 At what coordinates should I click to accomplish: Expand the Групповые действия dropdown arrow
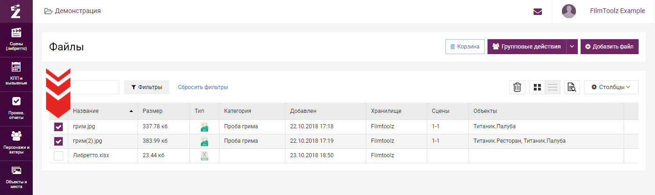572,47
